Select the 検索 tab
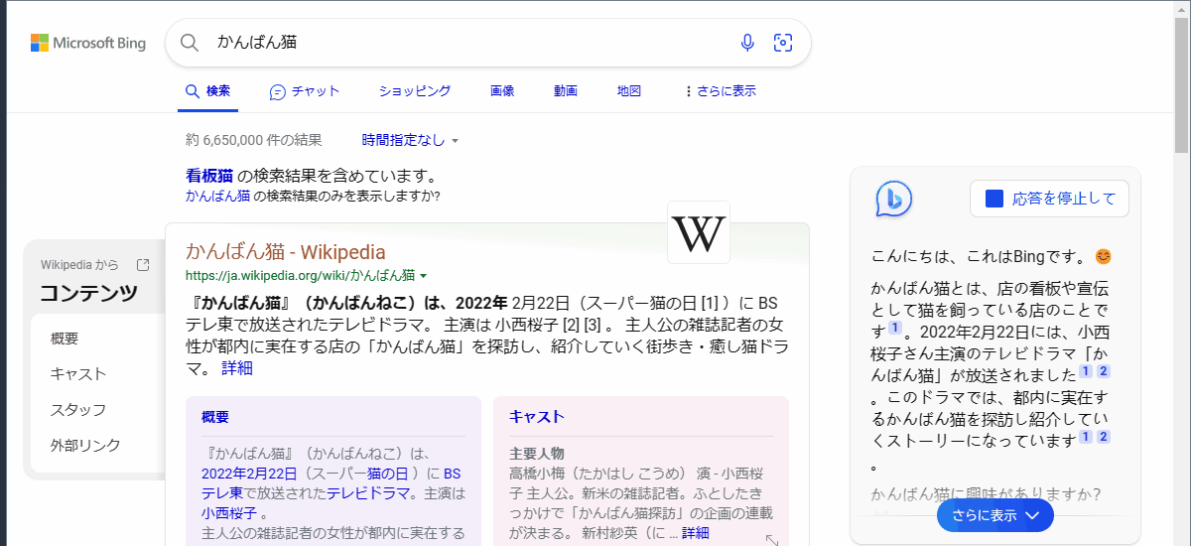This screenshot has height=546, width=1191. [x=207, y=91]
